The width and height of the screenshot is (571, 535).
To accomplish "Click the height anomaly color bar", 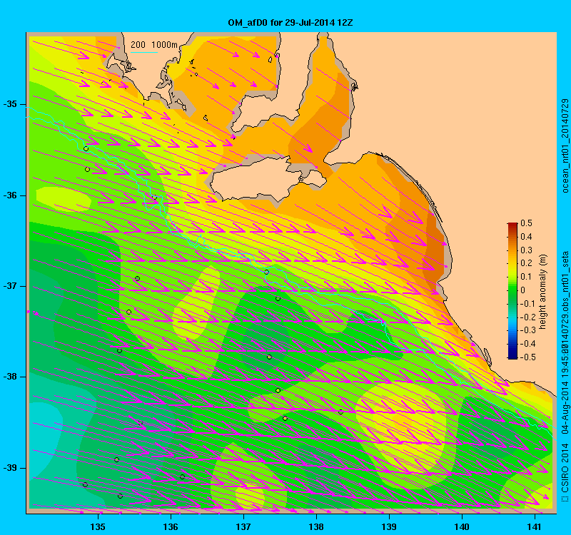I will (512, 290).
